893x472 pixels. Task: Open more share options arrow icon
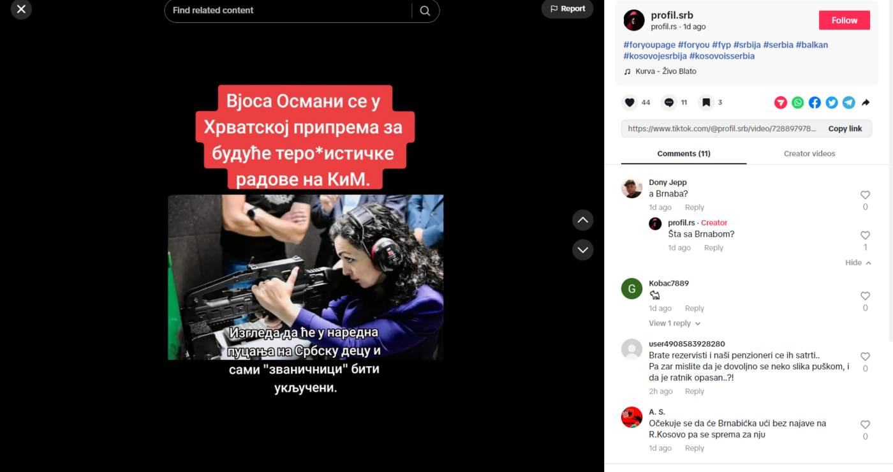tap(866, 102)
